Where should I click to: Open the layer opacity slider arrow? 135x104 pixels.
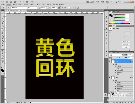pyautogui.click(x=133, y=55)
